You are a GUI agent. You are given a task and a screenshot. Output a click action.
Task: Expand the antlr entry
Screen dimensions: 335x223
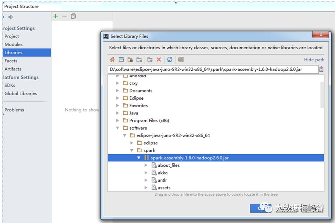pos(146,180)
